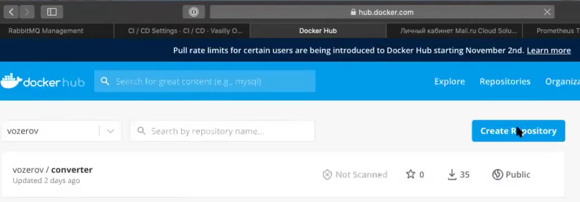Click the Updated 2 days ago text
The width and height of the screenshot is (580, 202).
(x=46, y=181)
